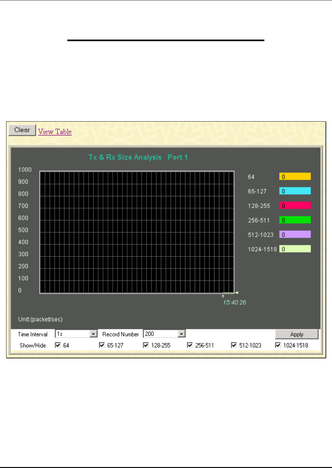Click the 15:40:26 timestamp marker
Viewport: 332px width, 468px height.
[x=234, y=302]
